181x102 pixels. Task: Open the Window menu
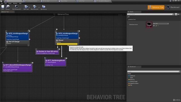pyautogui.click(x=15, y=3)
